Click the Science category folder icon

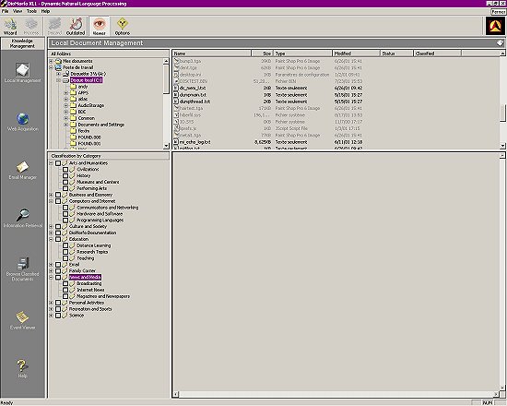tap(65, 316)
